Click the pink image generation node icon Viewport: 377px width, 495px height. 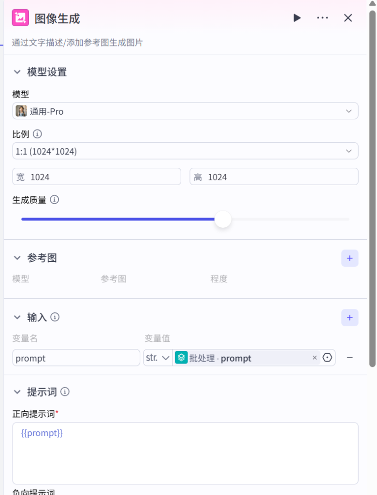(x=20, y=18)
